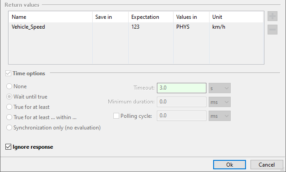Screen dimensions: 286x172
Task: Select the None radio option
Action: [x=9, y=86]
